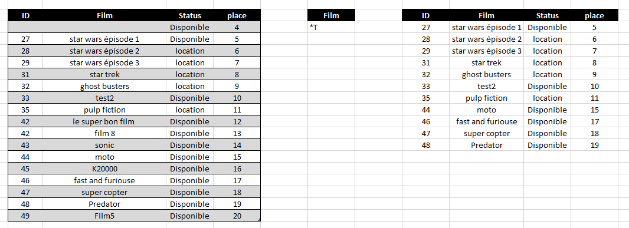This screenshot has height=228, width=629.
Task: Select ID header of the left table
Action: pos(25,16)
